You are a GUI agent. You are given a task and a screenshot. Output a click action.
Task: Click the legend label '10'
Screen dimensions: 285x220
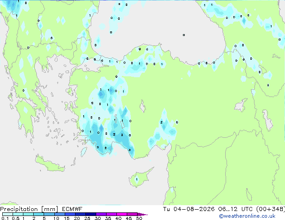[56, 218]
